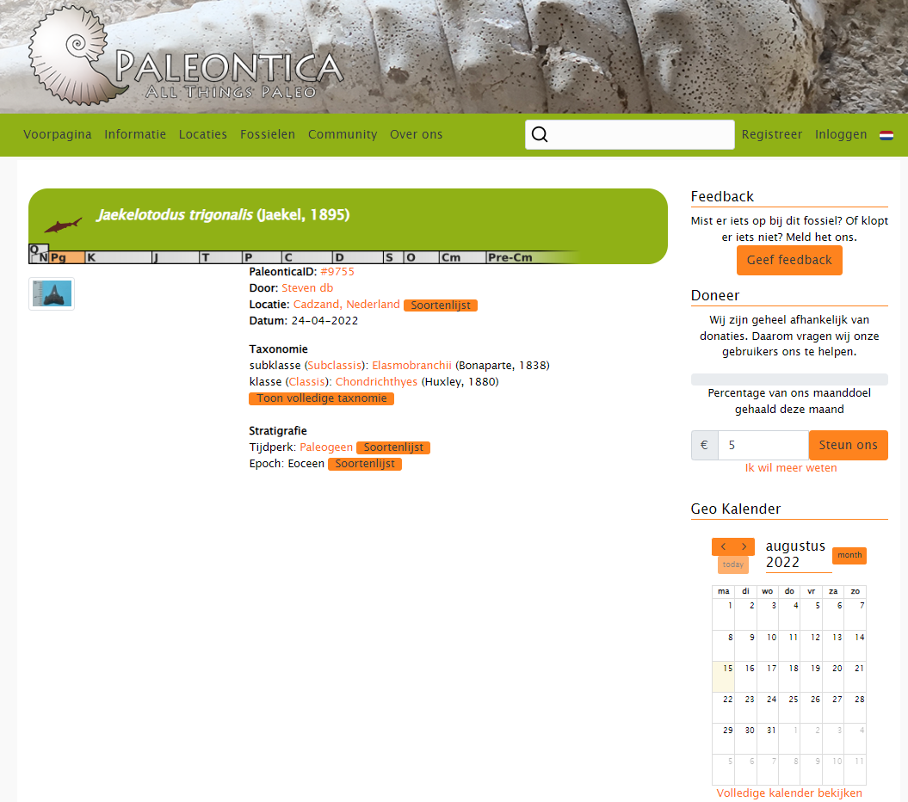Click the Volledige kalender bekijken link
This screenshot has height=802, width=908.
tap(789, 793)
